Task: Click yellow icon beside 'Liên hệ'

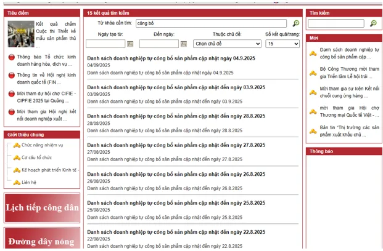Action: [17, 183]
